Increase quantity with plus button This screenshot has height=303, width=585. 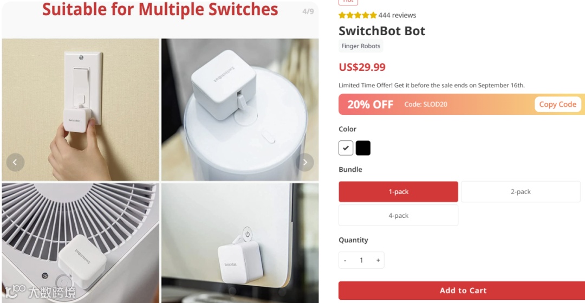pyautogui.click(x=378, y=261)
